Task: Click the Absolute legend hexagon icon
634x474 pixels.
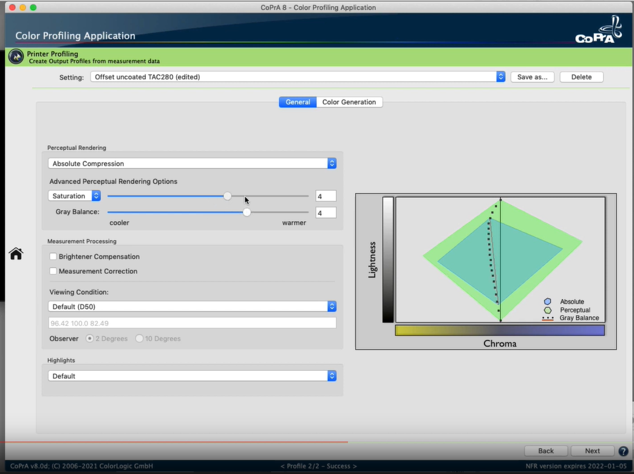Action: tap(548, 302)
